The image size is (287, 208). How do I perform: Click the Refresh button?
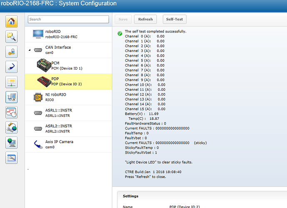[x=146, y=19]
